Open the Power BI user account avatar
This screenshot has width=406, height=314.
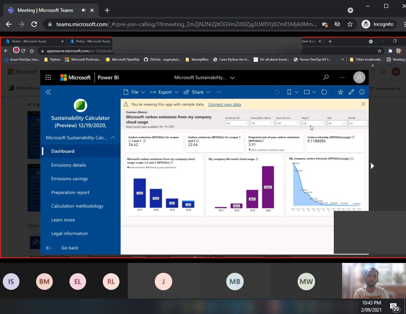(359, 77)
